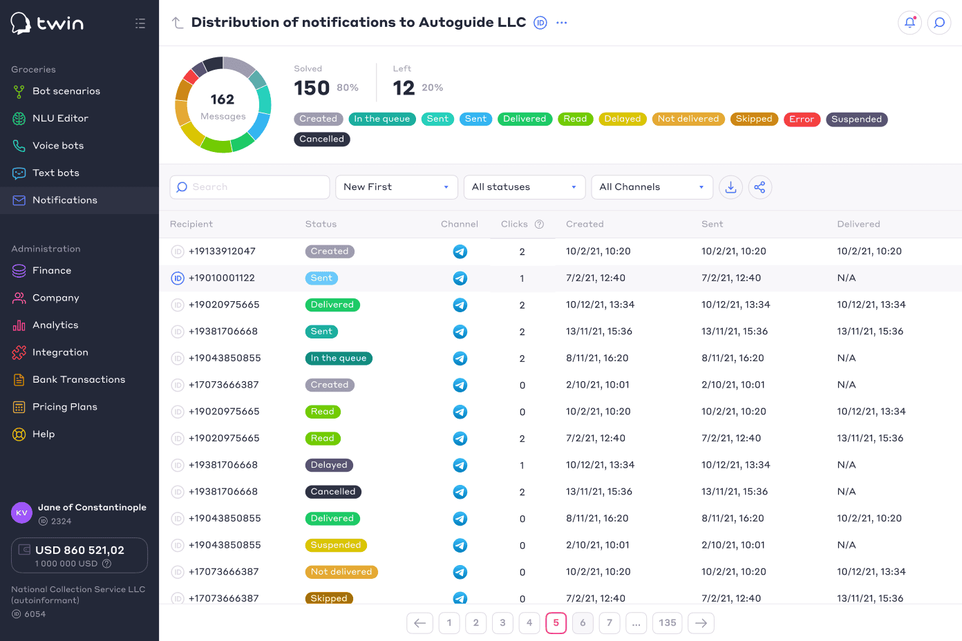Open the three-dots menu beside the title
962x641 pixels.
click(562, 23)
